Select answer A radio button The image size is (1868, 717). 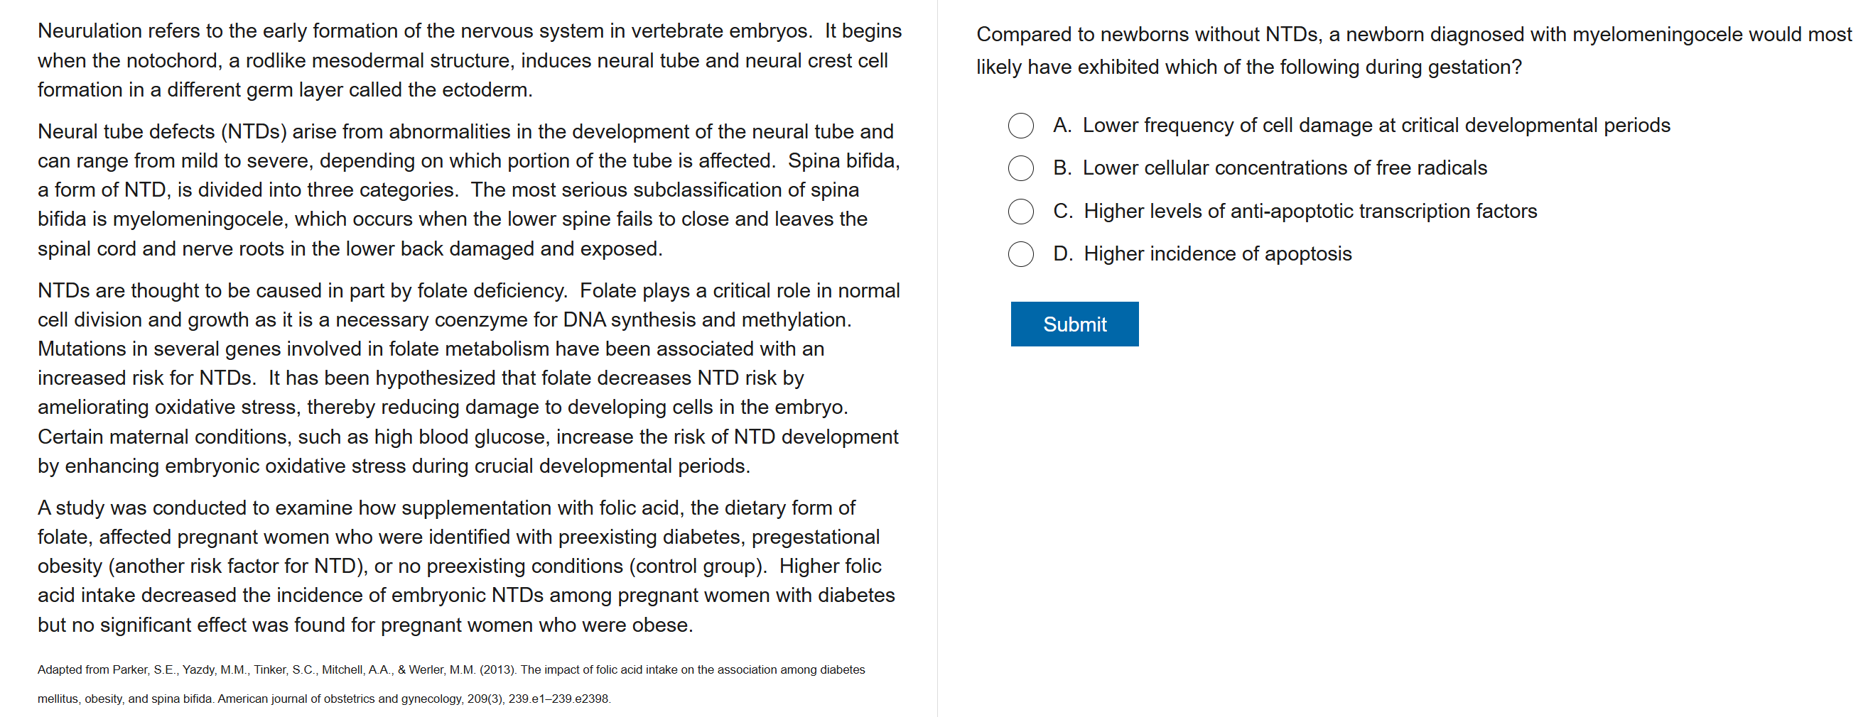coord(1020,125)
